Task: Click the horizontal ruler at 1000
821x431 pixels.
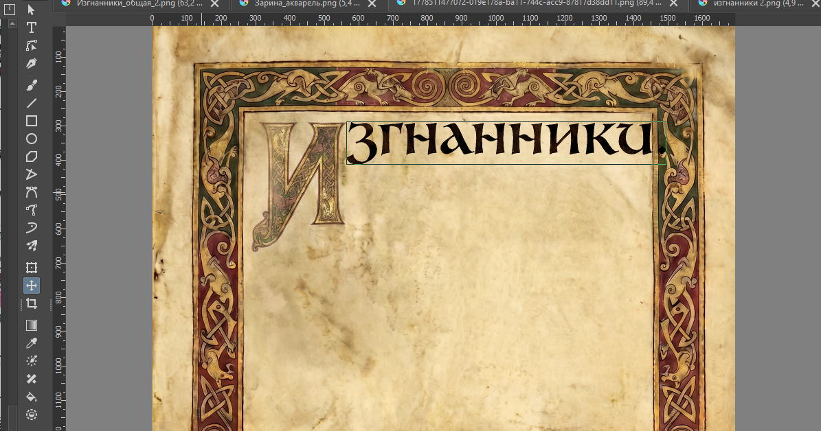Action: [496, 19]
